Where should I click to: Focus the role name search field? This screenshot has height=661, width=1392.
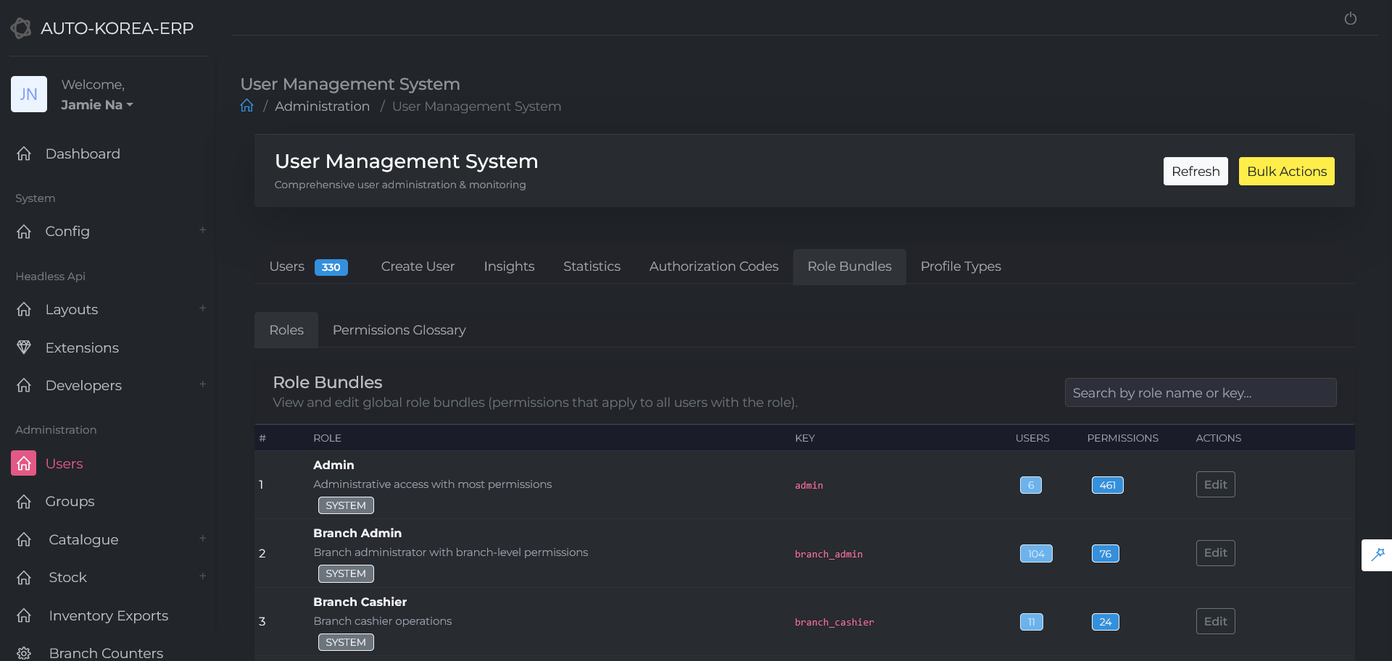pos(1200,392)
